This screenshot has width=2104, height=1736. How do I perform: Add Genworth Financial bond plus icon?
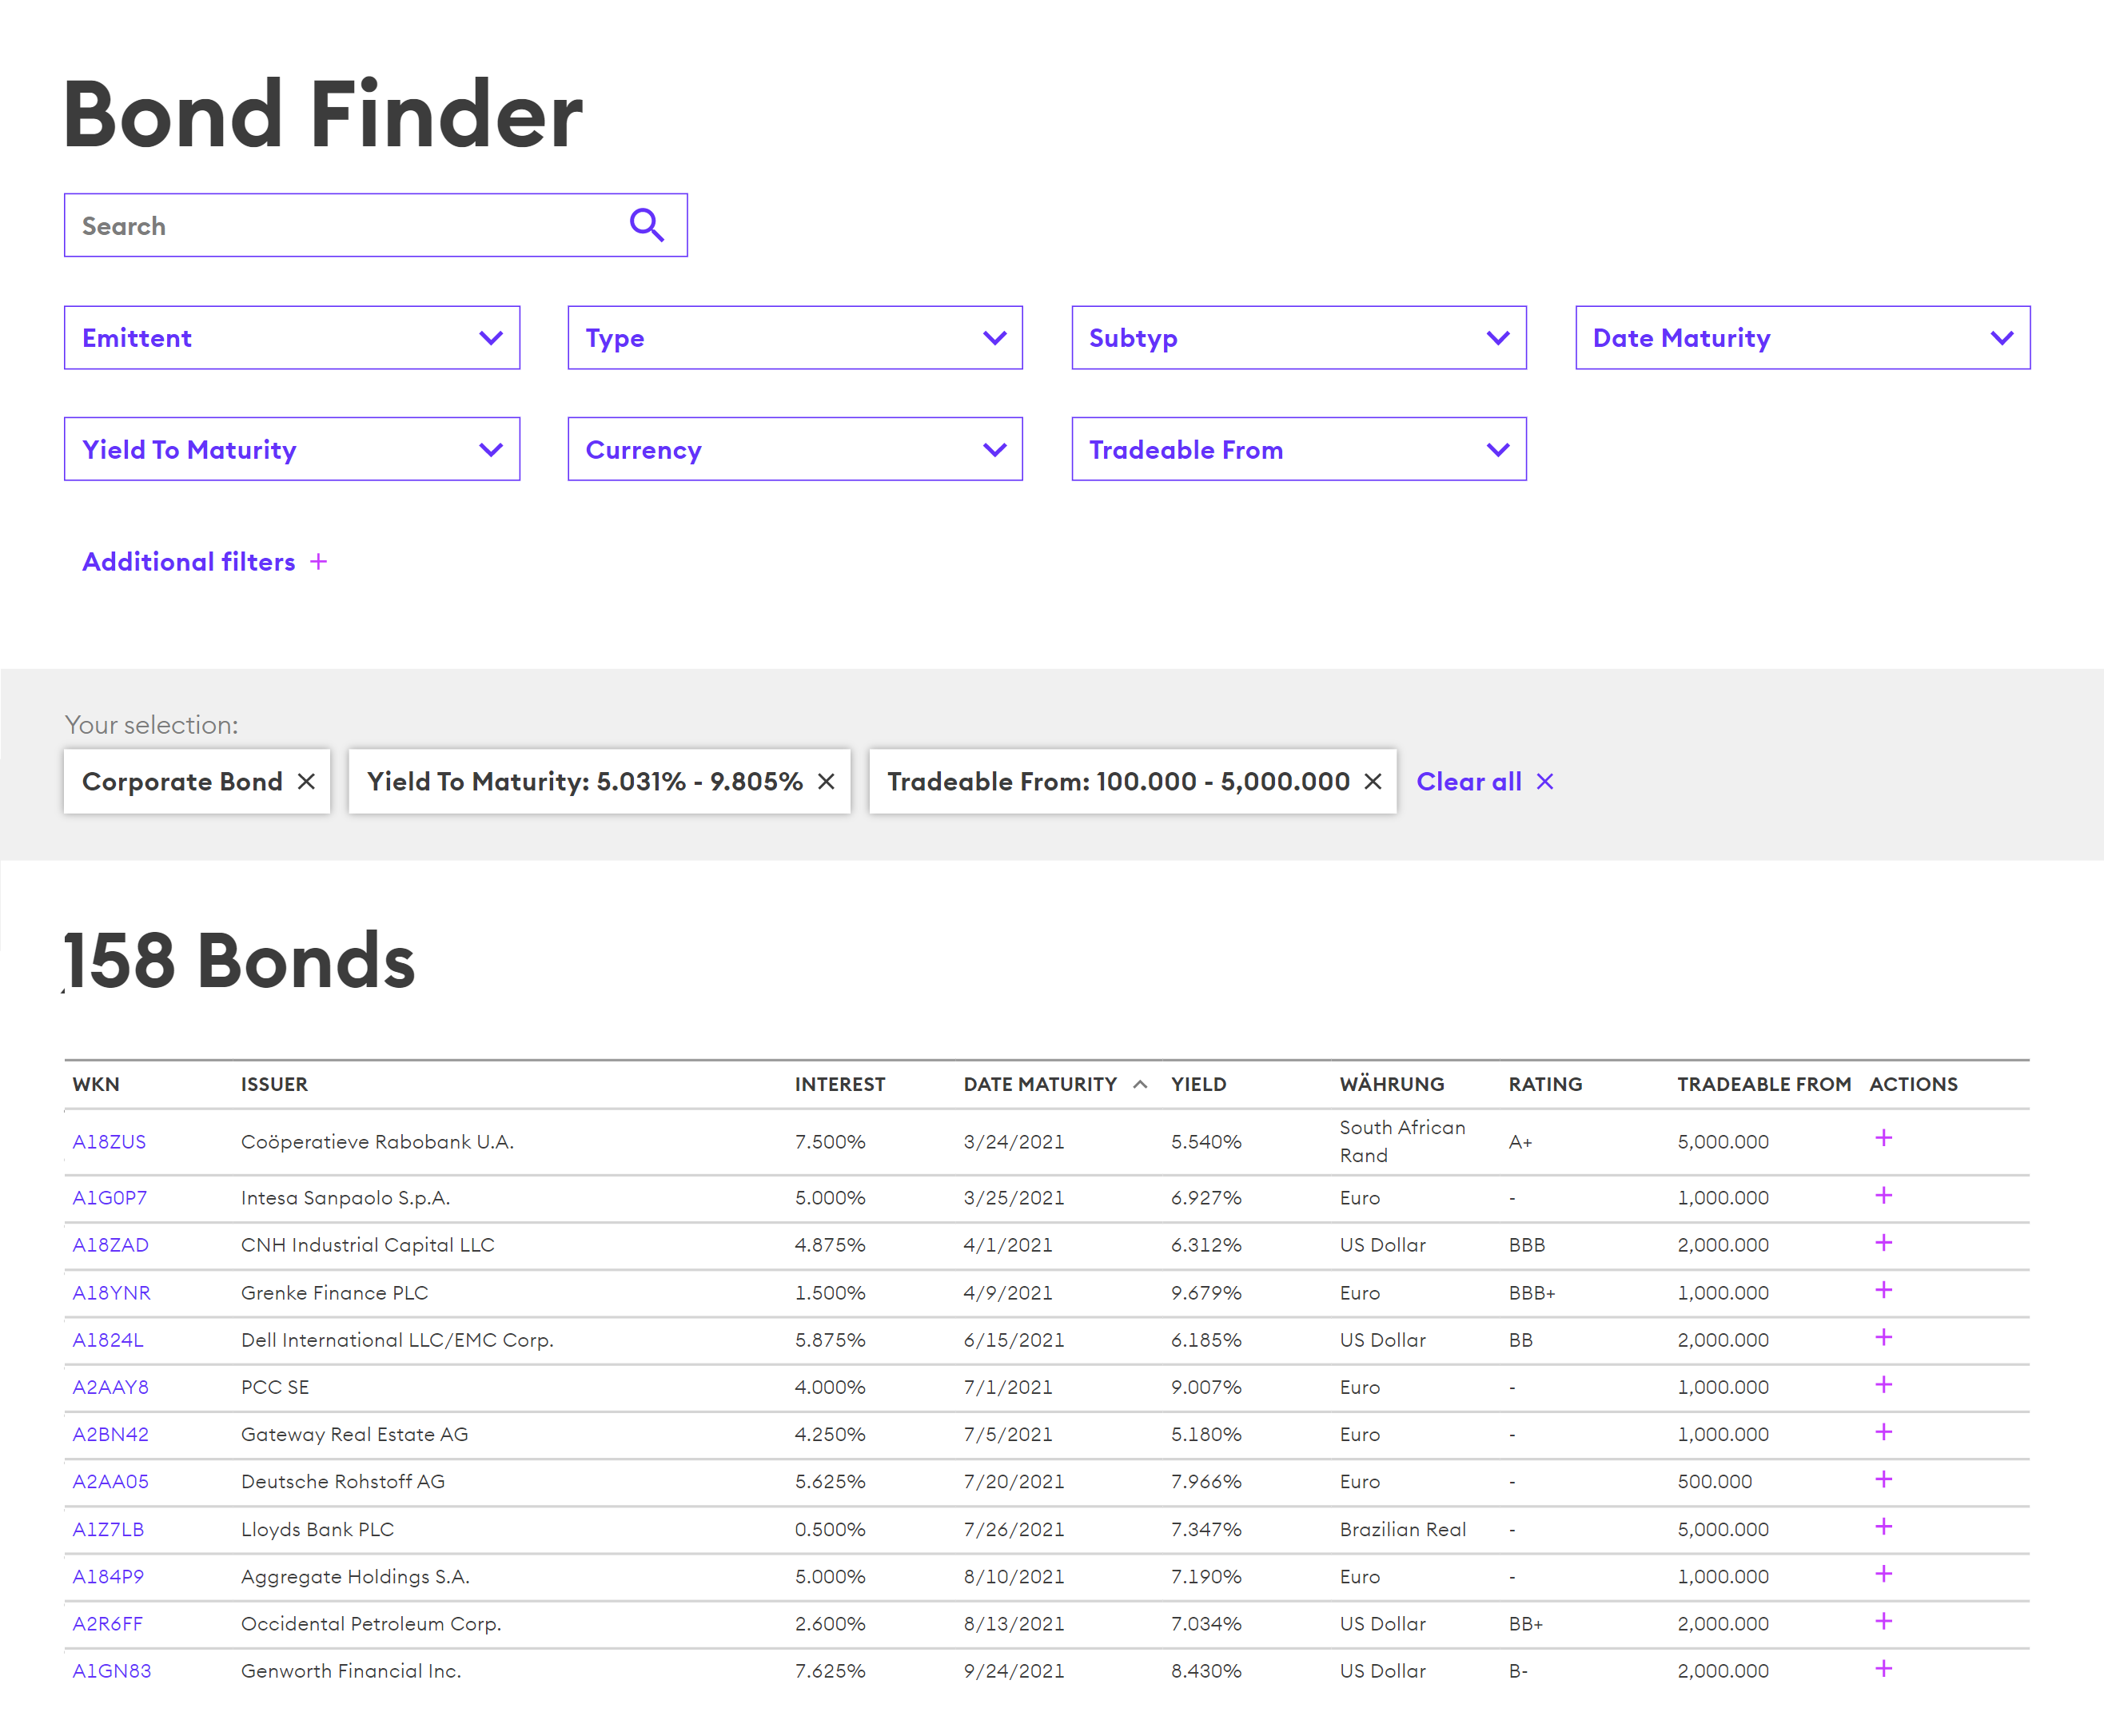[x=1883, y=1669]
